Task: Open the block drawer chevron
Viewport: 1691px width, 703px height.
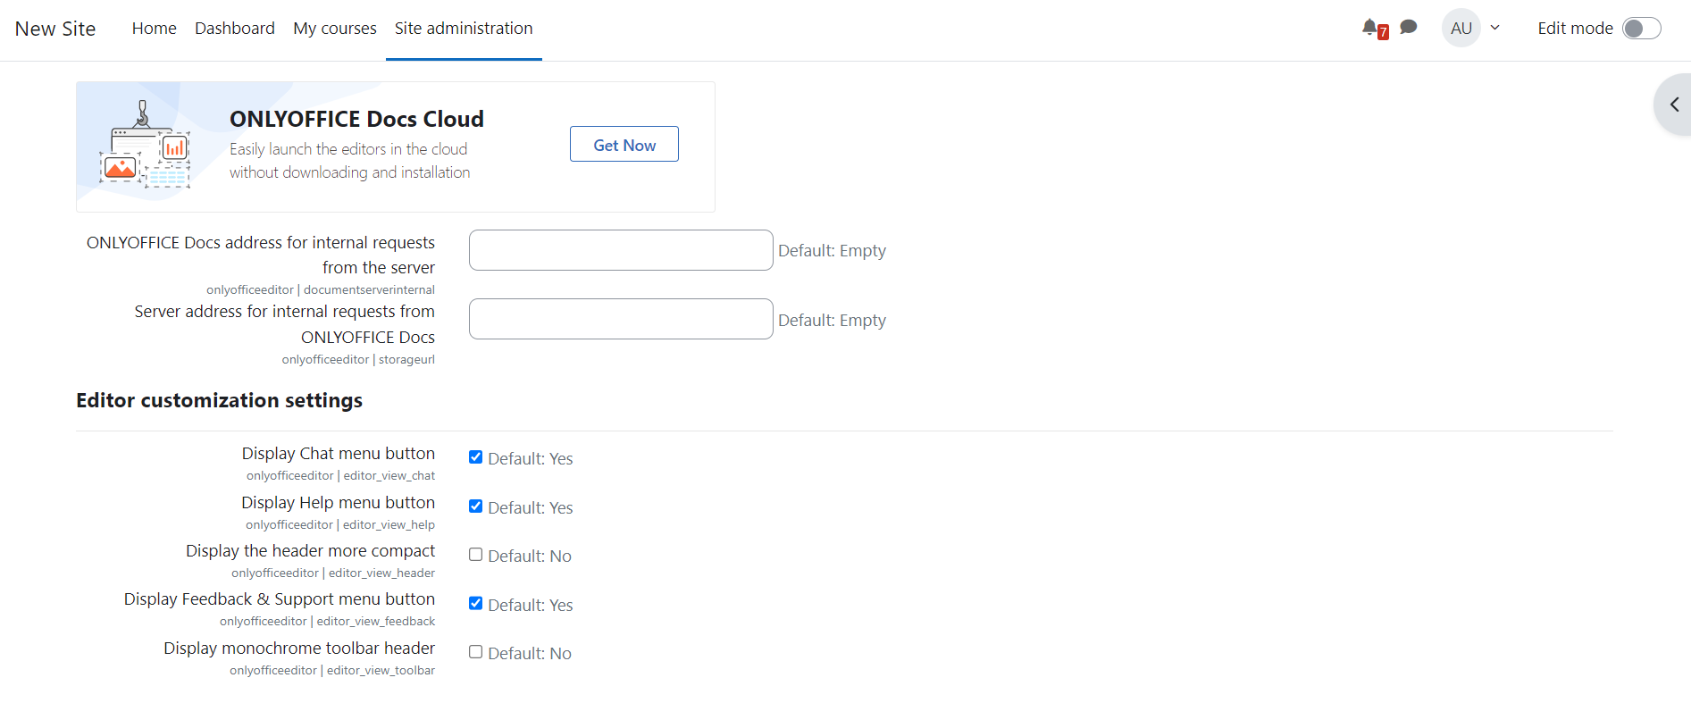Action: 1674,105
